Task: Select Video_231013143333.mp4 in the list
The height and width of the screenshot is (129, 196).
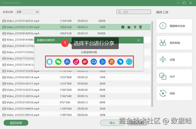Action: pyautogui.click(x=75, y=90)
